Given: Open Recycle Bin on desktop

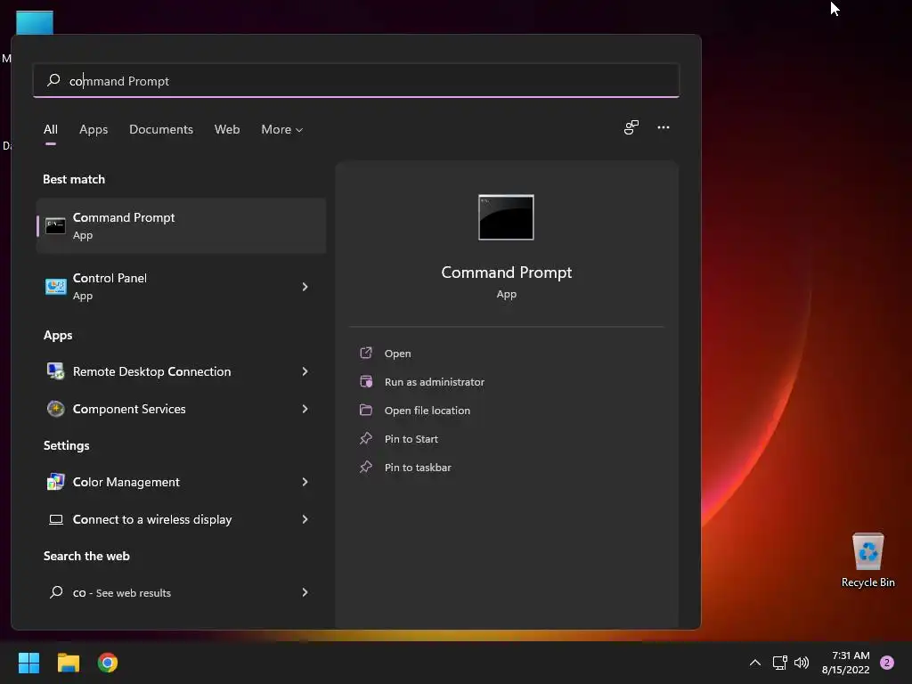Looking at the screenshot, I should tap(867, 559).
